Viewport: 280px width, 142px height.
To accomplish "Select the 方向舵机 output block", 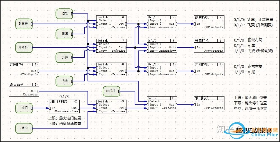I will (x=209, y=69).
